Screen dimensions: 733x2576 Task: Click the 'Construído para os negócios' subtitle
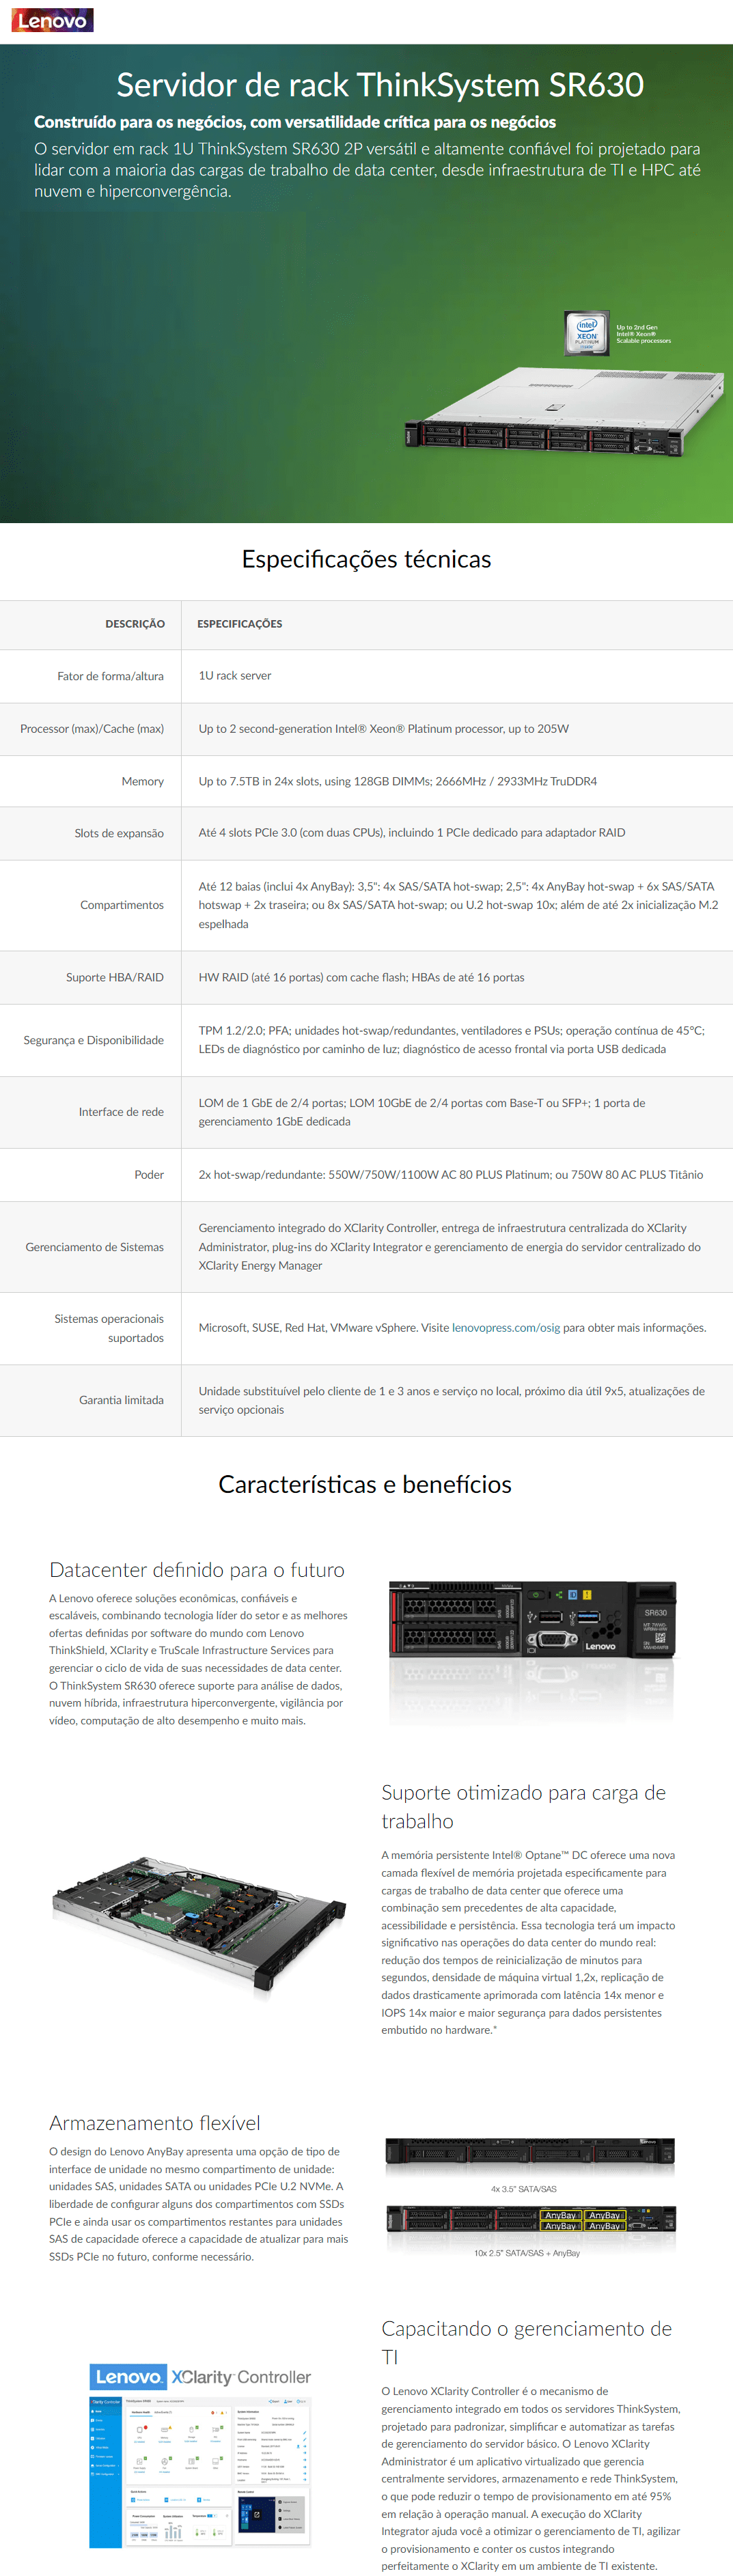click(x=295, y=122)
